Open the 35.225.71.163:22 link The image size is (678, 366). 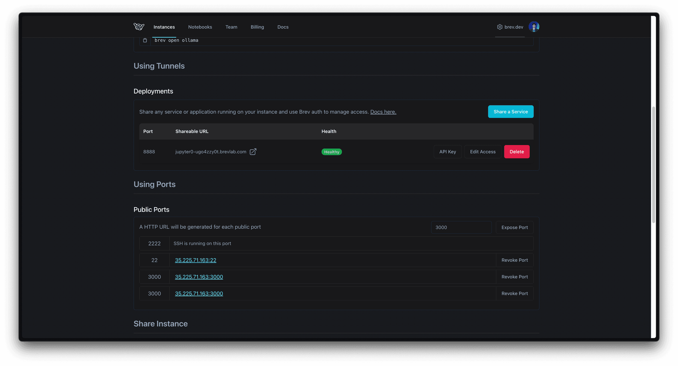point(196,260)
